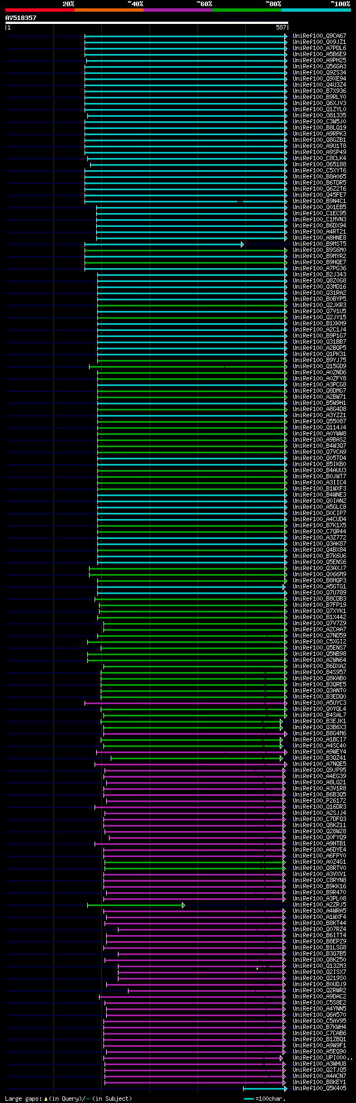Select label UniRef100_O81335

pyautogui.click(x=319, y=115)
